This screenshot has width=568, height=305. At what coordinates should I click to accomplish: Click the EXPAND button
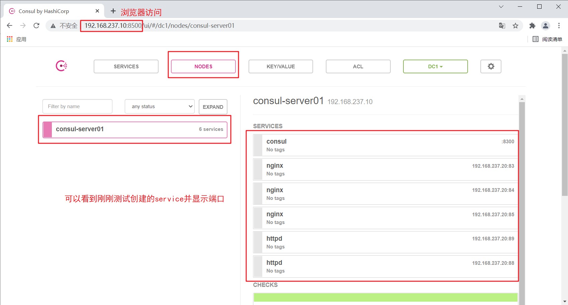pyautogui.click(x=213, y=107)
